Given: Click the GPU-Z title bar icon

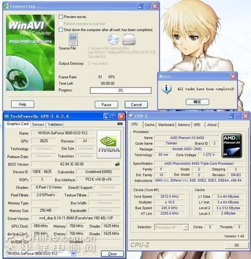Looking at the screenshot, I should point(7,117).
